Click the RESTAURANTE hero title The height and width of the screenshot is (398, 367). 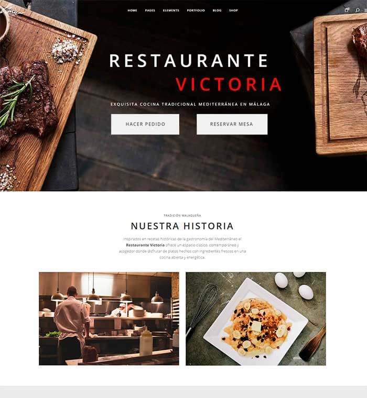pyautogui.click(x=188, y=61)
